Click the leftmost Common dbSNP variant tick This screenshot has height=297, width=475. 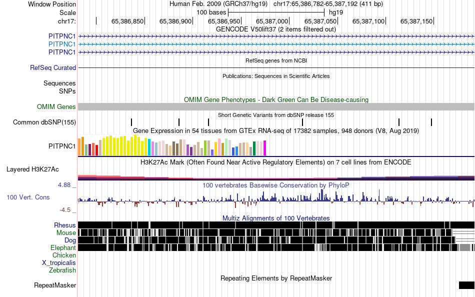(131, 122)
